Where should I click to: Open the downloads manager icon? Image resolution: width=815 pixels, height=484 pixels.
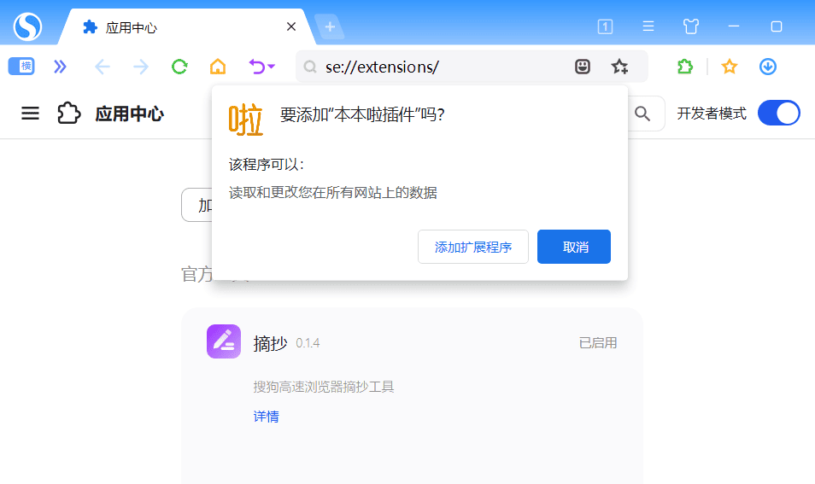point(768,67)
